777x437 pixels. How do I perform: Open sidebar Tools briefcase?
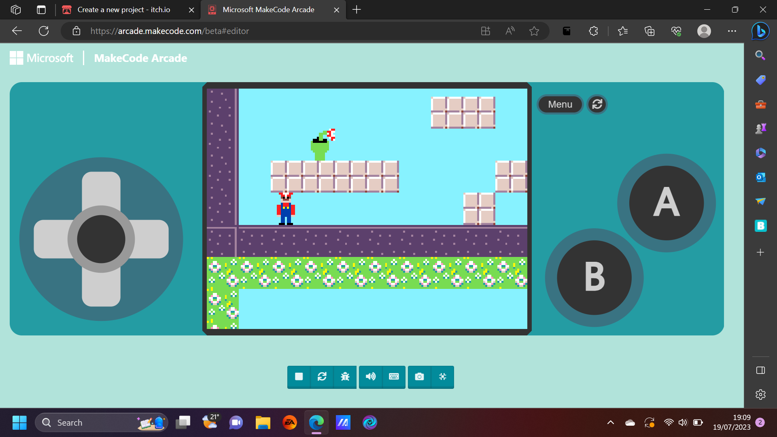pos(760,104)
